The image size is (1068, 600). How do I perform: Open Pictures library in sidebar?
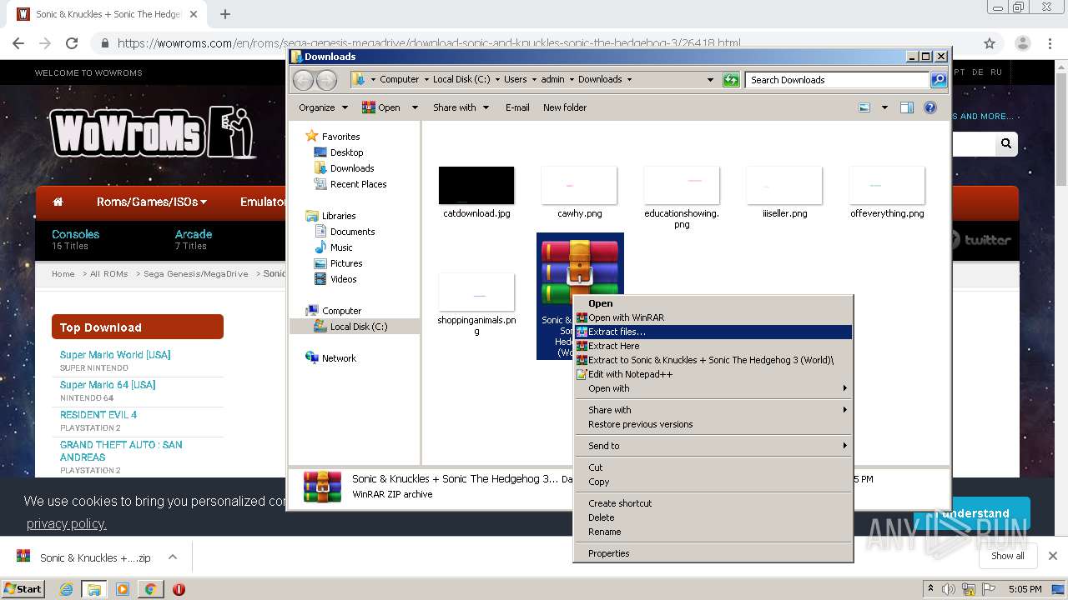(346, 263)
